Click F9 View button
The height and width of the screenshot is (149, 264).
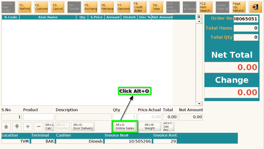click(x=156, y=7)
